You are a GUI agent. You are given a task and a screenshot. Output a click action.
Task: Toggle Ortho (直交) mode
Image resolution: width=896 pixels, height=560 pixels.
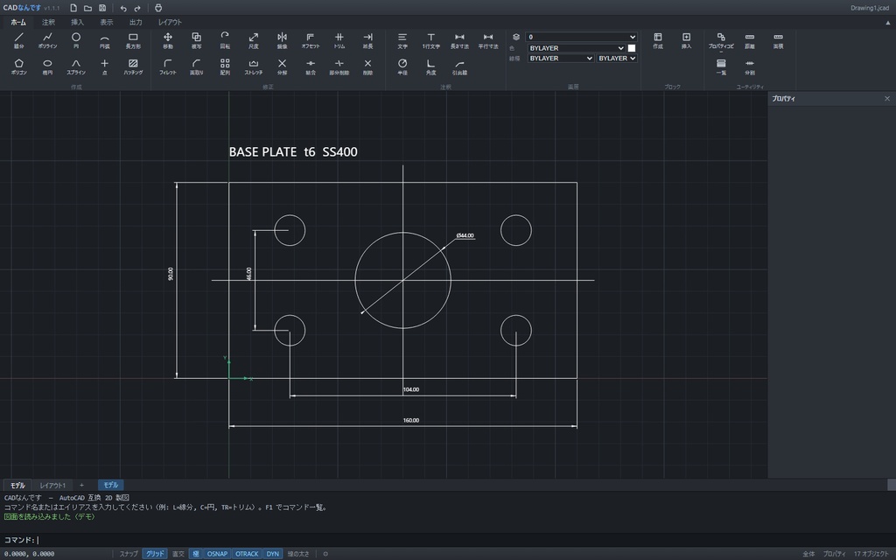click(x=178, y=554)
